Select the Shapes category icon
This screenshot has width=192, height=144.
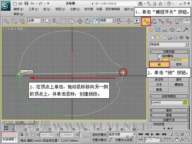click(x=159, y=38)
